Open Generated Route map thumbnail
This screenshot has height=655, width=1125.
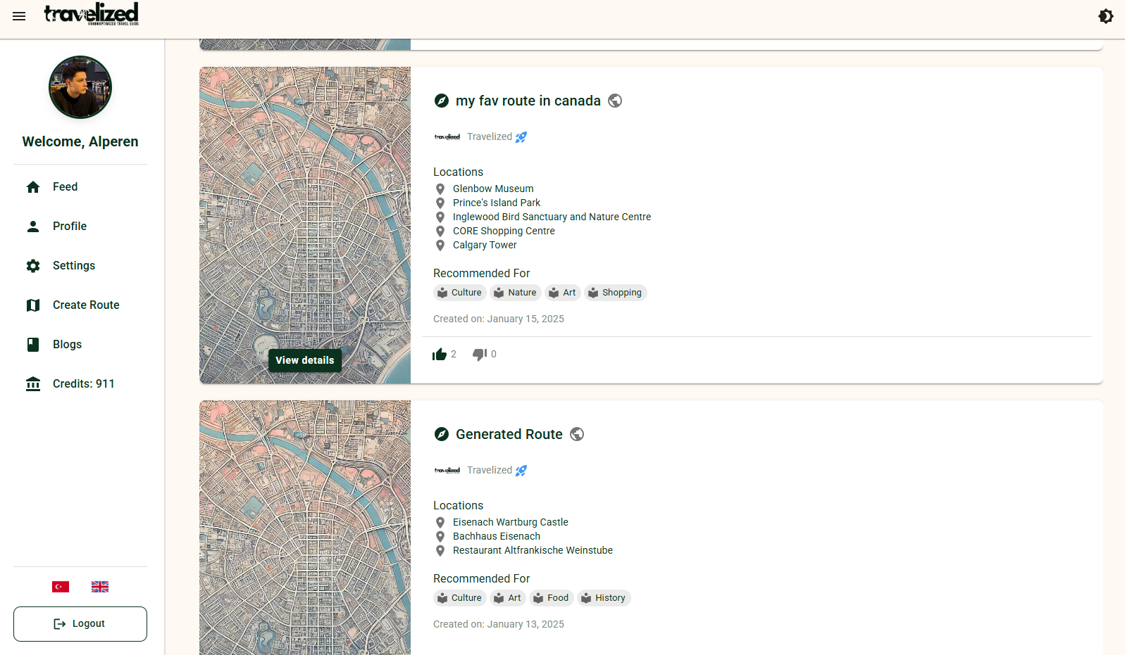(x=305, y=528)
